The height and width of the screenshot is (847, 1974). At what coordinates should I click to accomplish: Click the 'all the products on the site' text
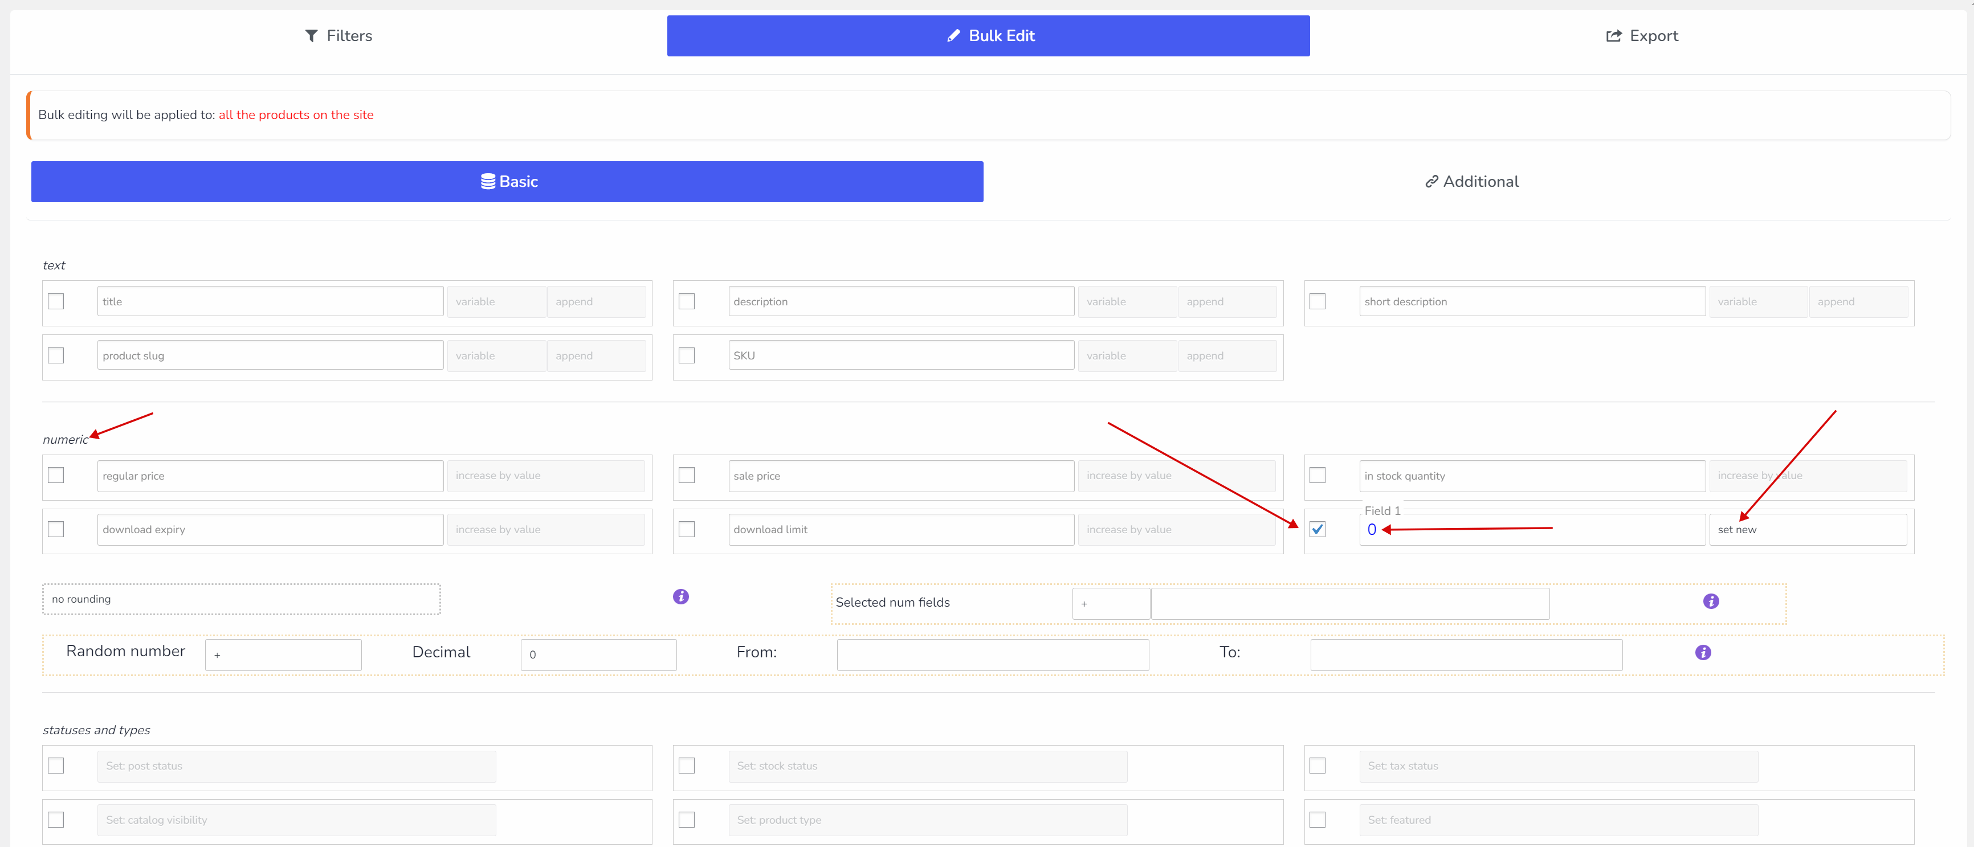click(x=296, y=115)
